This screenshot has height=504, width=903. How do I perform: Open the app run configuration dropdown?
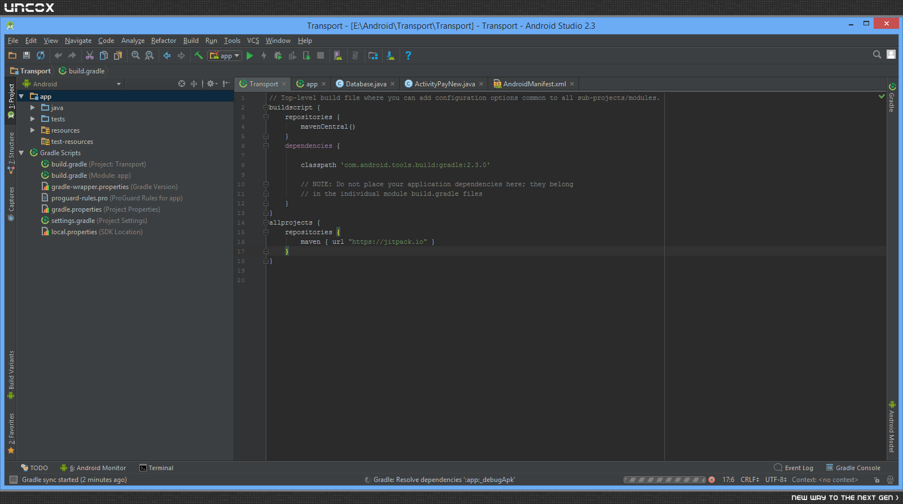[225, 55]
